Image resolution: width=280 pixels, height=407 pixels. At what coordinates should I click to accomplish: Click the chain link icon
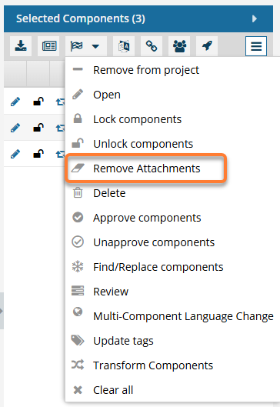pos(152,46)
